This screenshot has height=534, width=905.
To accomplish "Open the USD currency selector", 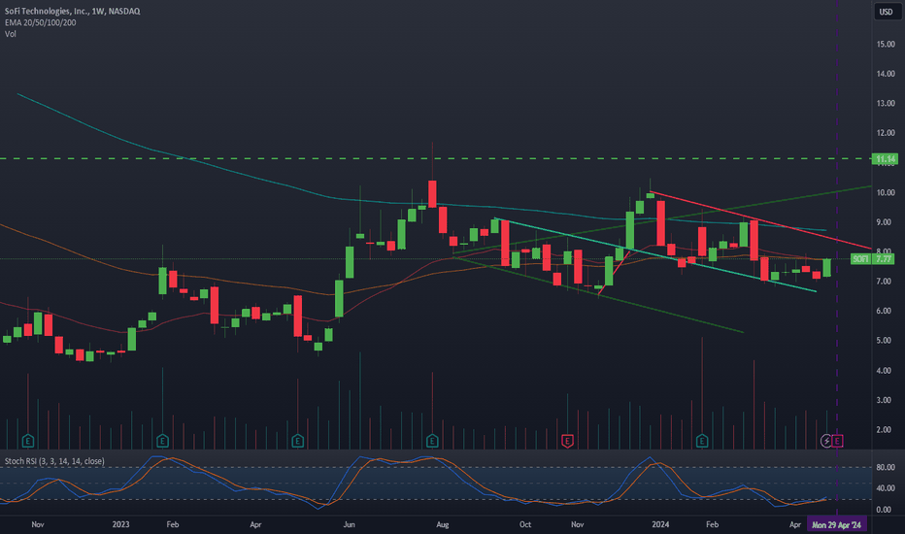I will pos(886,12).
